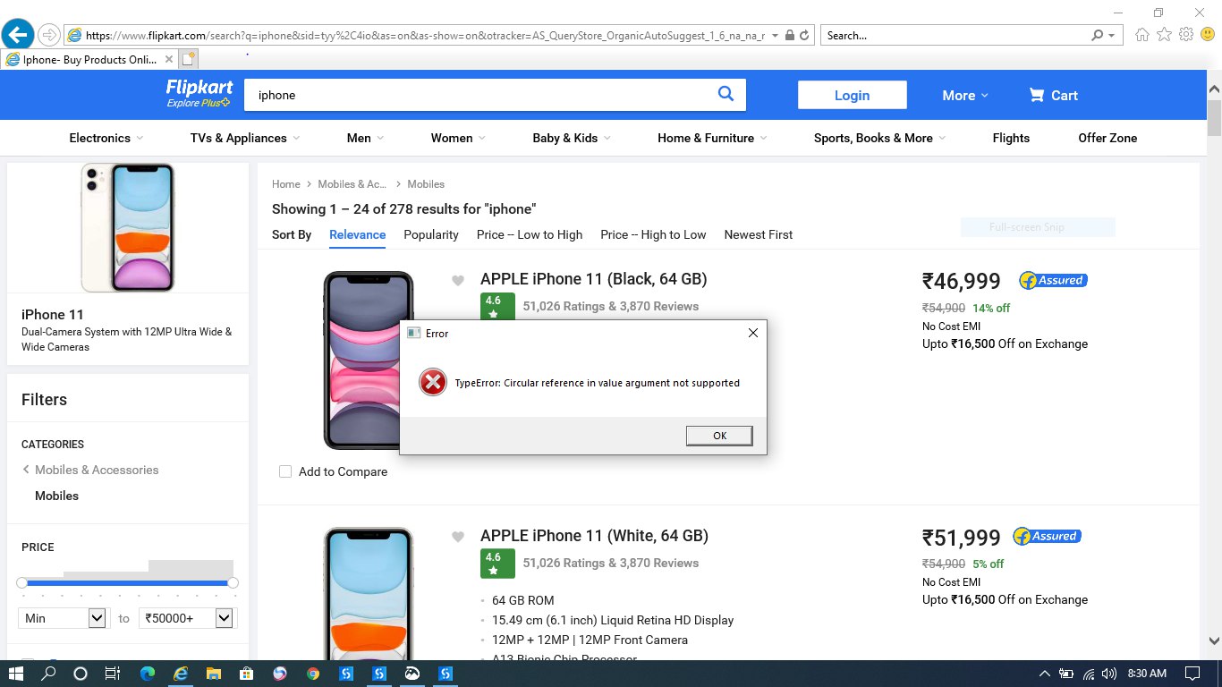Open the address bar URL history dropdown
This screenshot has height=687, width=1222.
[x=775, y=36]
